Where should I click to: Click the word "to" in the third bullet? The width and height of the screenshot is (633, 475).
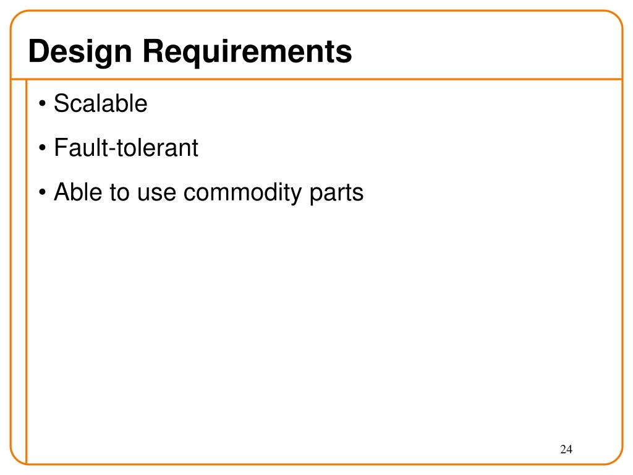[x=119, y=192]
